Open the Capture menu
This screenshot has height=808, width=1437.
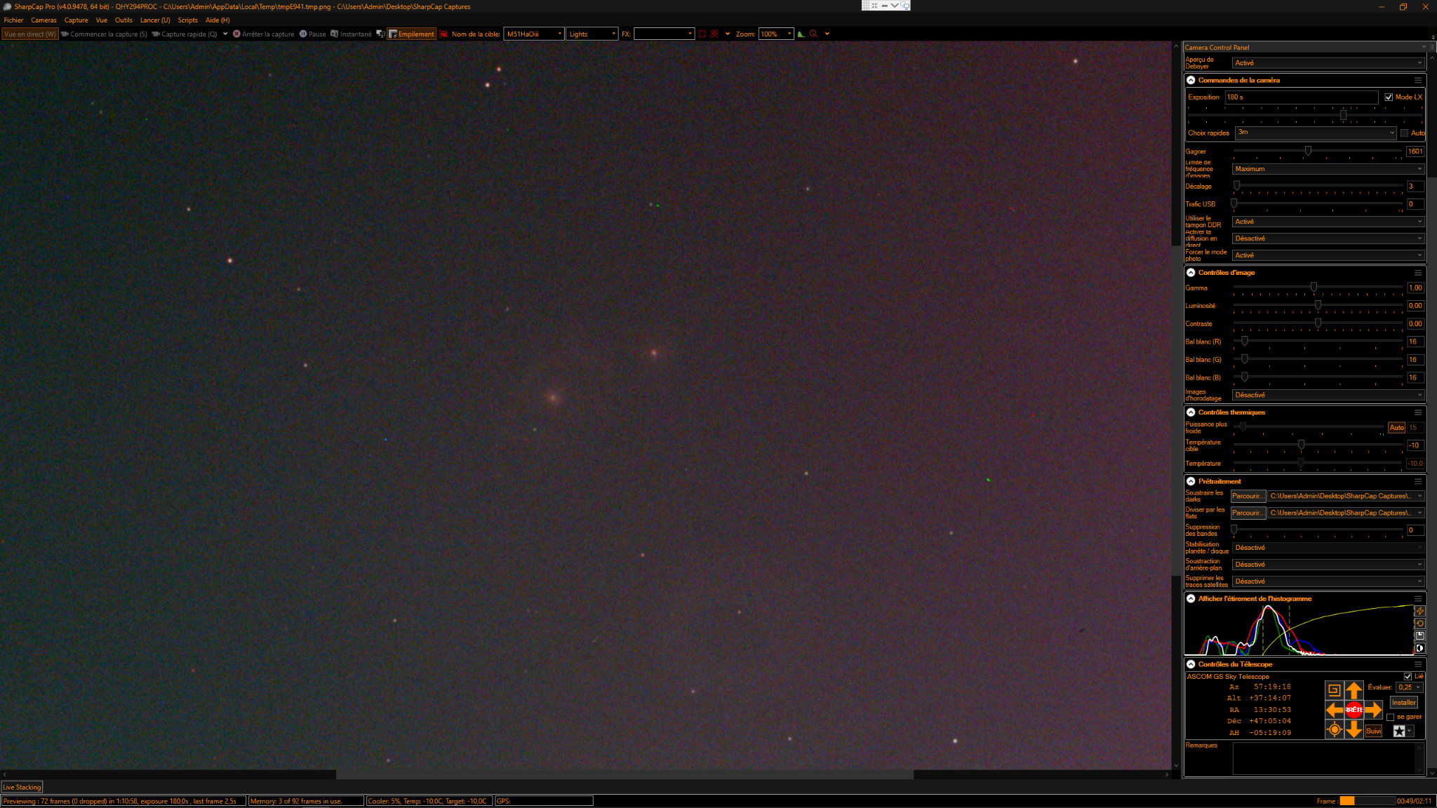point(76,20)
